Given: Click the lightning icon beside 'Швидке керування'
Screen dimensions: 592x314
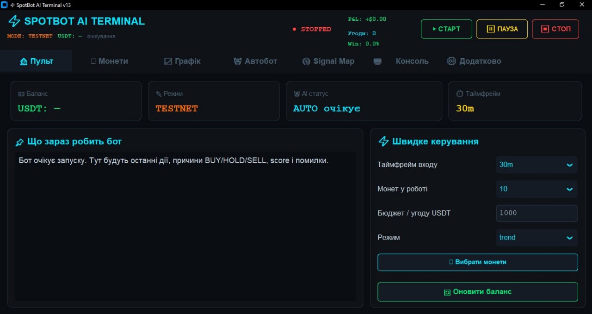Looking at the screenshot, I should 383,142.
